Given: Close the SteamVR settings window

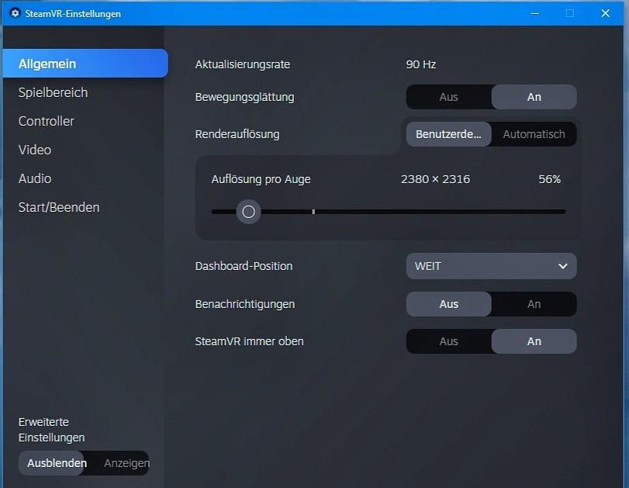Looking at the screenshot, I should (605, 13).
